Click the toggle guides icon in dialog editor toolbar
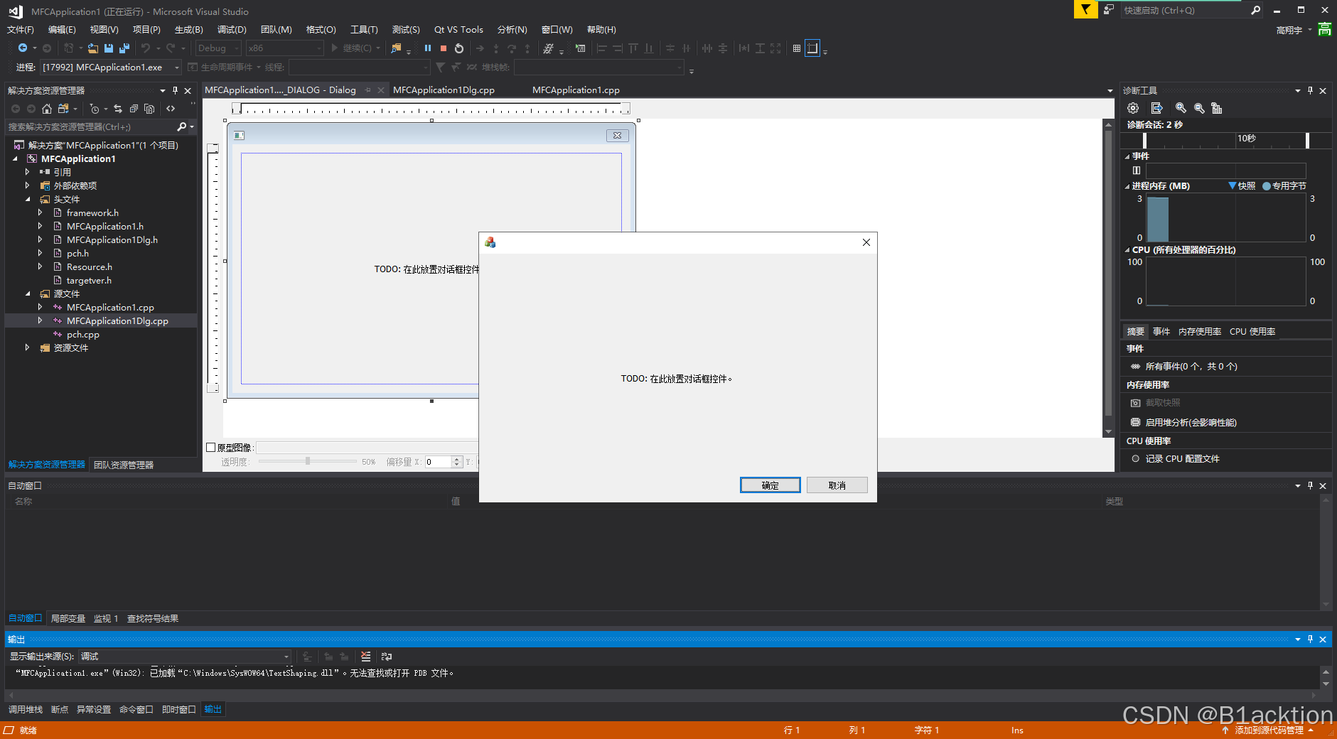The width and height of the screenshot is (1337, 739). [812, 48]
